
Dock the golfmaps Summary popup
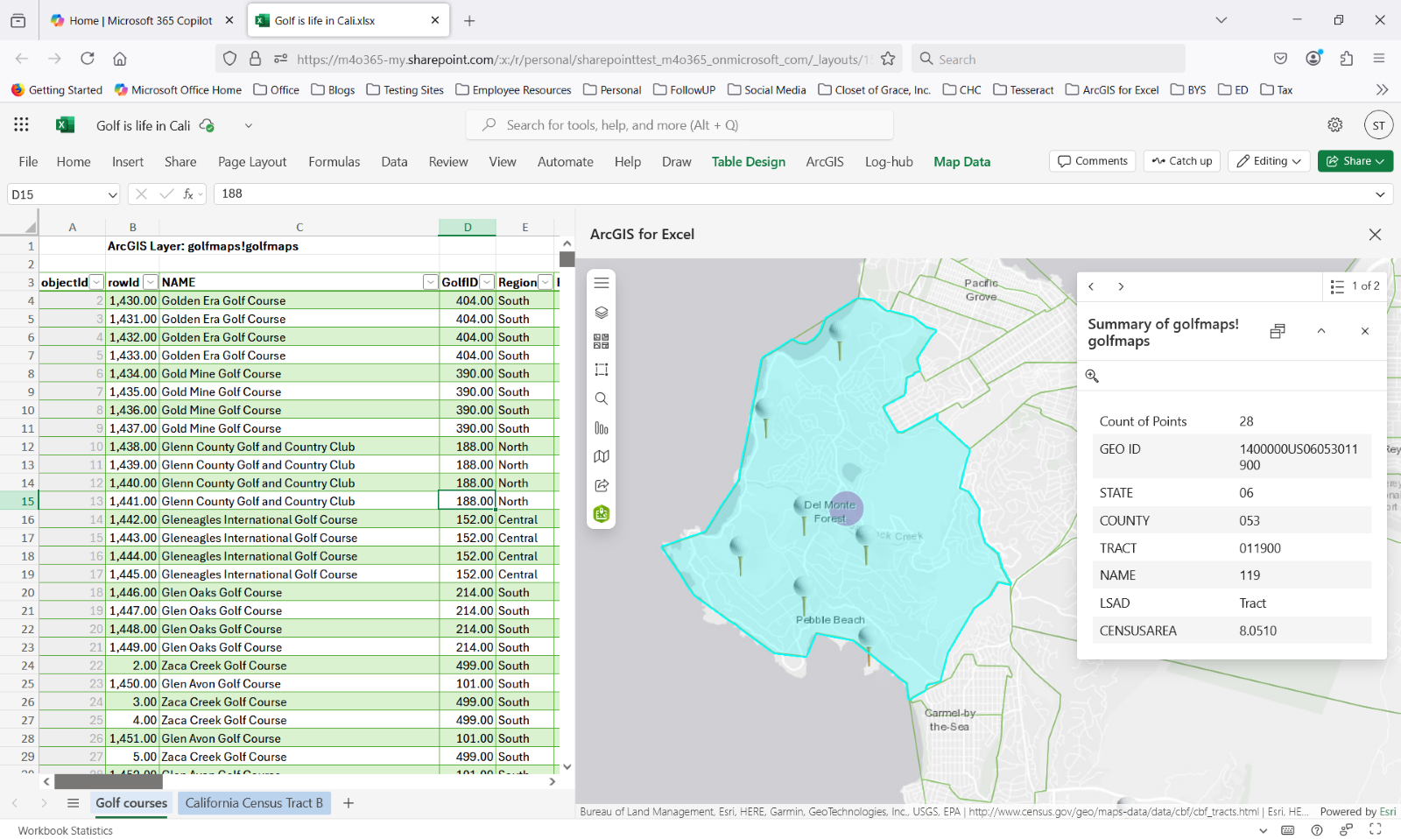coord(1278,331)
